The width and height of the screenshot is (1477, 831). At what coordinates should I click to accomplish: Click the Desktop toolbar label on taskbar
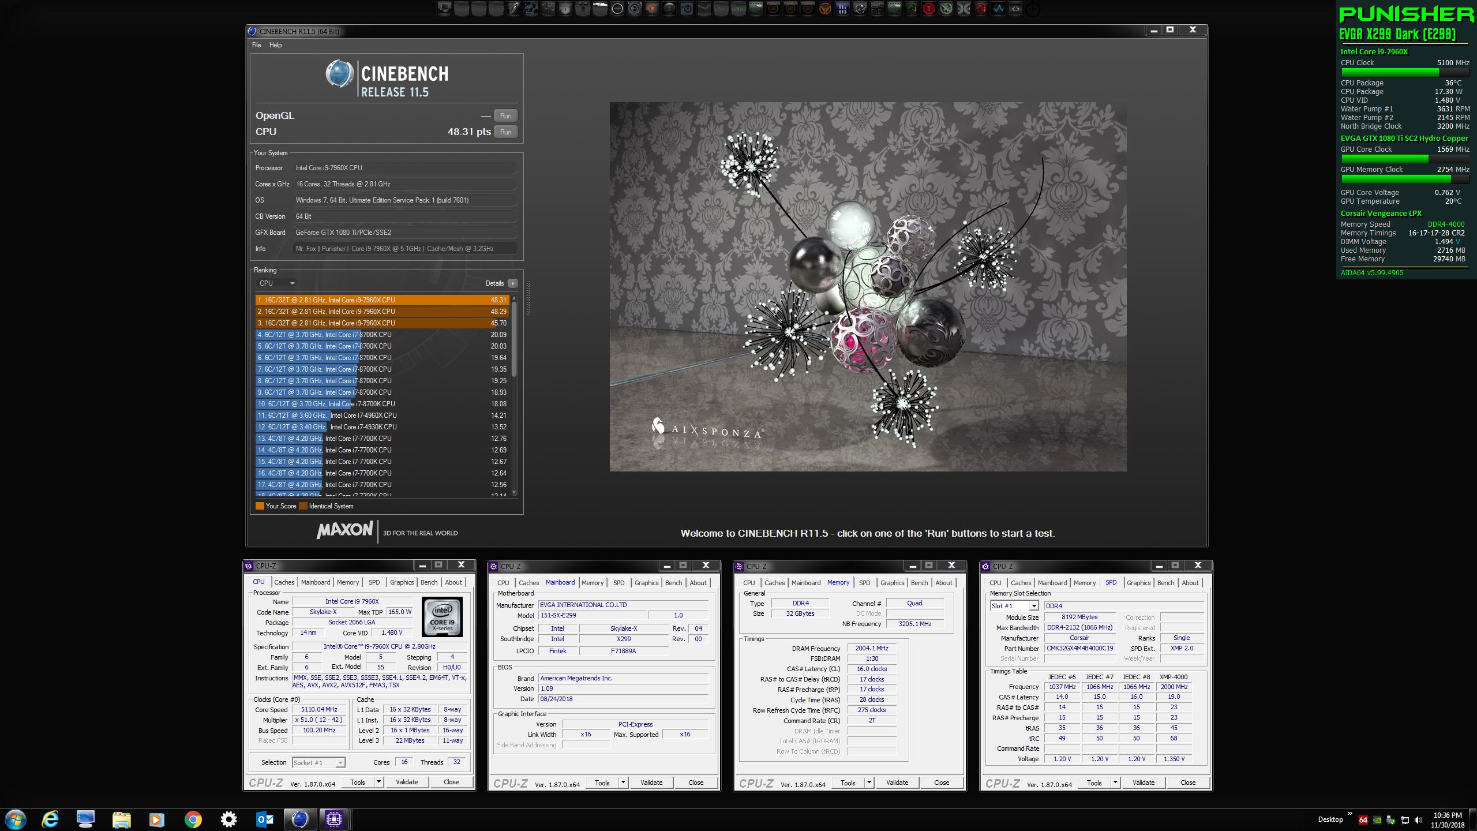[x=1330, y=819]
